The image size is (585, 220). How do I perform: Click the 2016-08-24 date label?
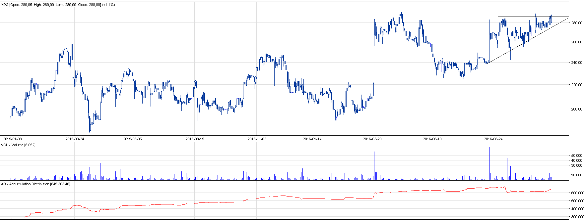tap(493, 139)
